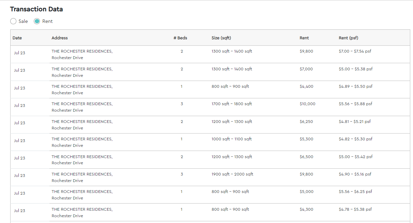Click the $6,500 rent cell
Image resolution: width=413 pixels, height=223 pixels.
coord(306,157)
